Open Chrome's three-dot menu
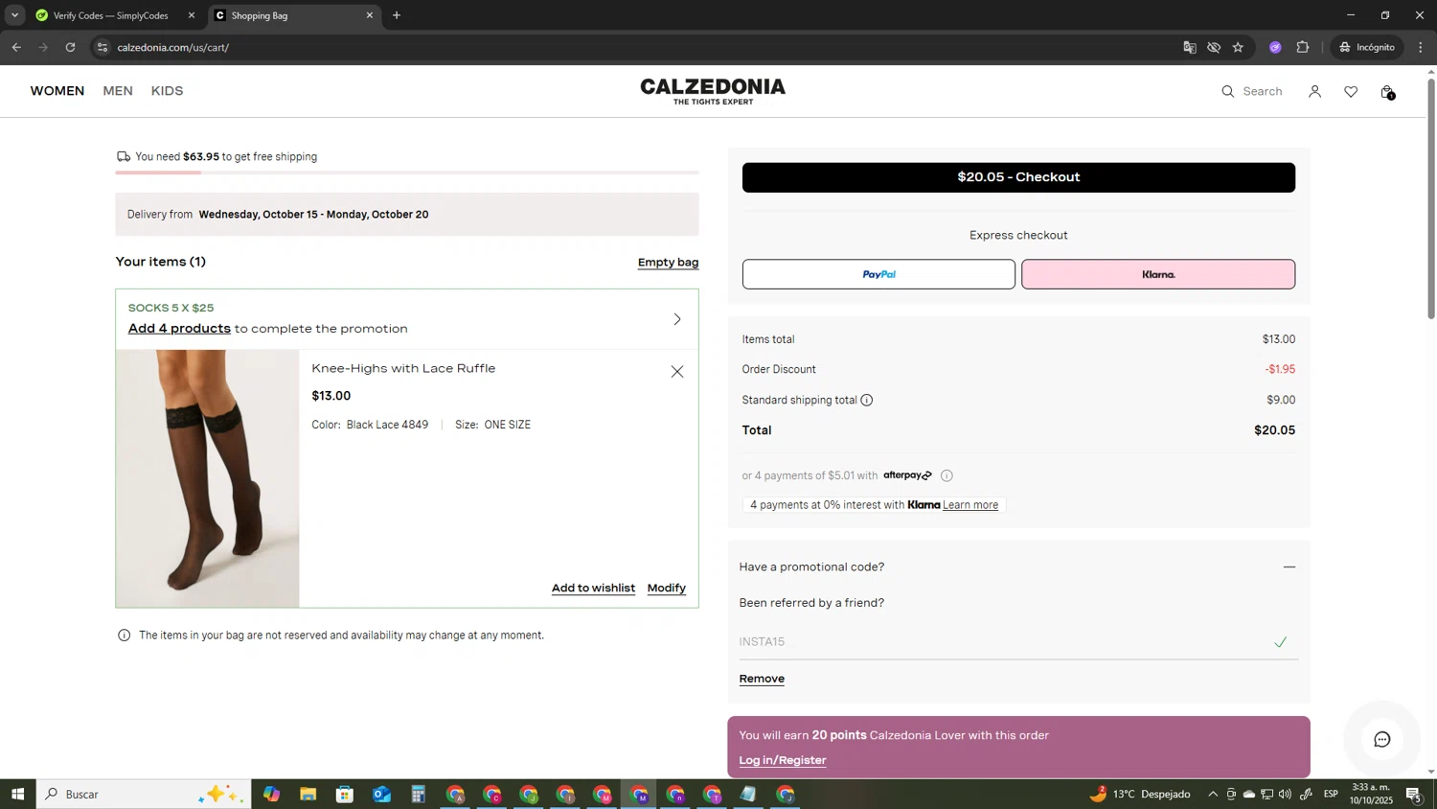The height and width of the screenshot is (809, 1437). pyautogui.click(x=1421, y=47)
